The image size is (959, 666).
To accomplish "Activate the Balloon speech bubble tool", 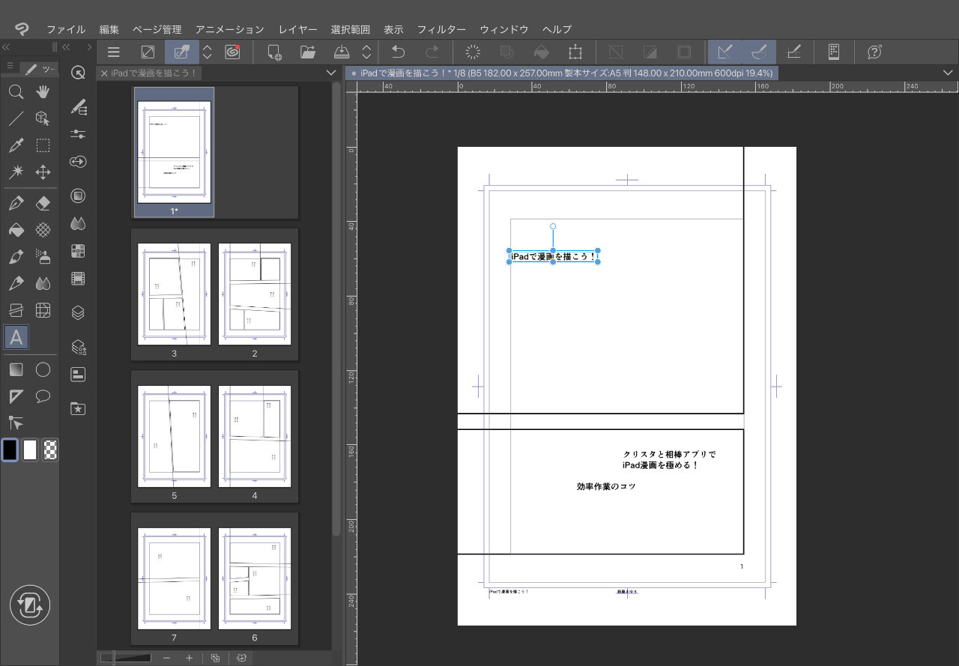I will (43, 396).
